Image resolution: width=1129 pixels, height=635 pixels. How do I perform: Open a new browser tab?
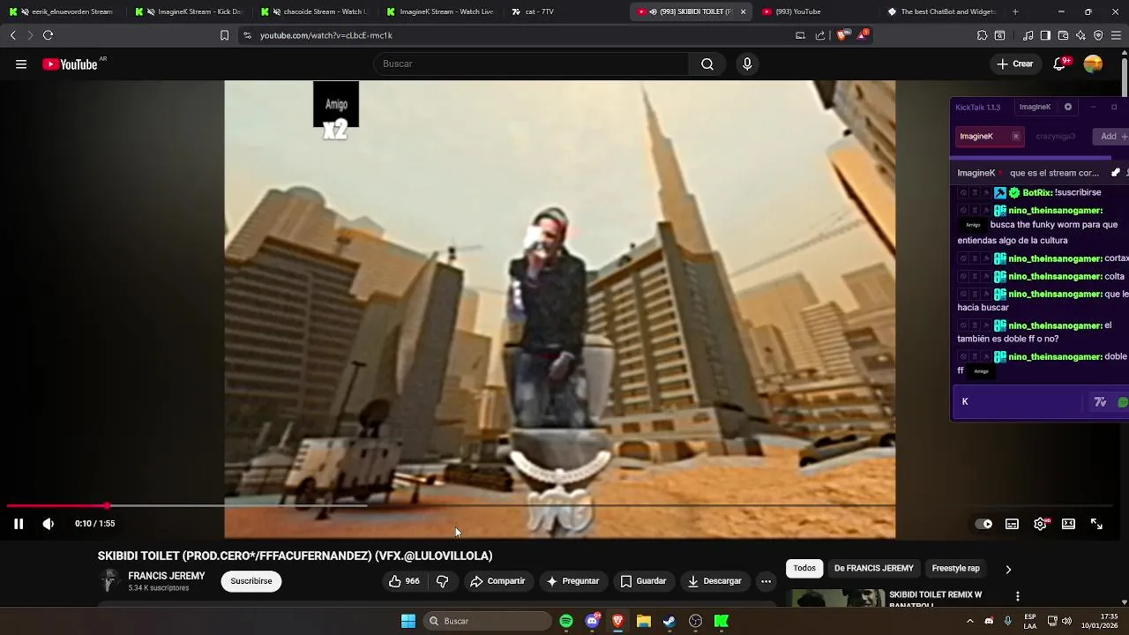[x=1015, y=11]
